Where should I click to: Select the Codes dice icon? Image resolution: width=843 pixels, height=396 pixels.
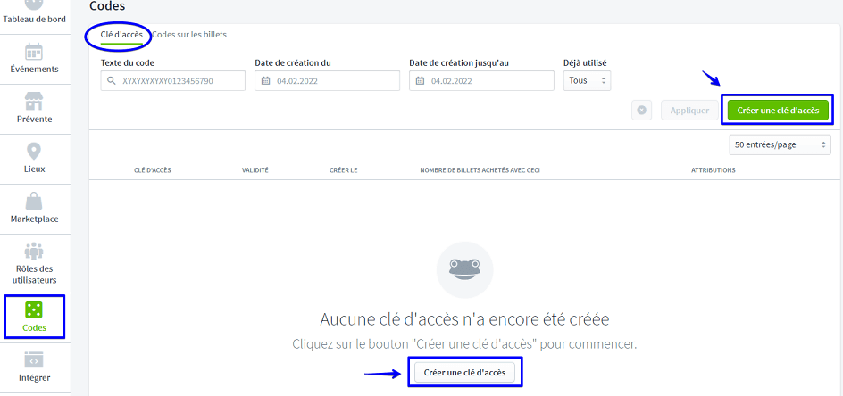[34, 309]
